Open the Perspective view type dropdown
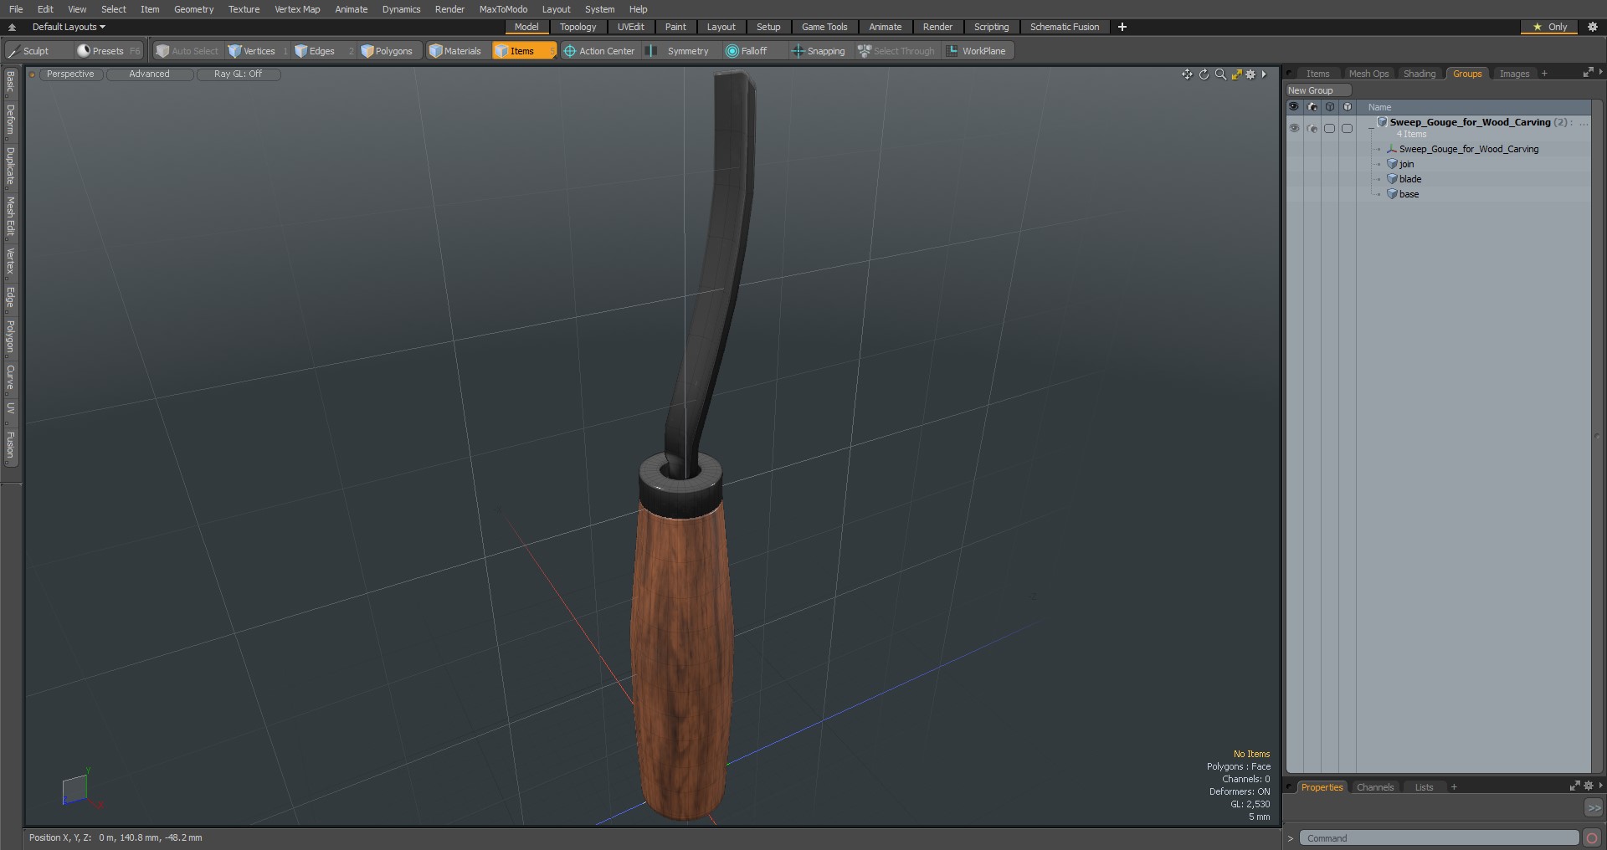The image size is (1607, 850). 70,74
